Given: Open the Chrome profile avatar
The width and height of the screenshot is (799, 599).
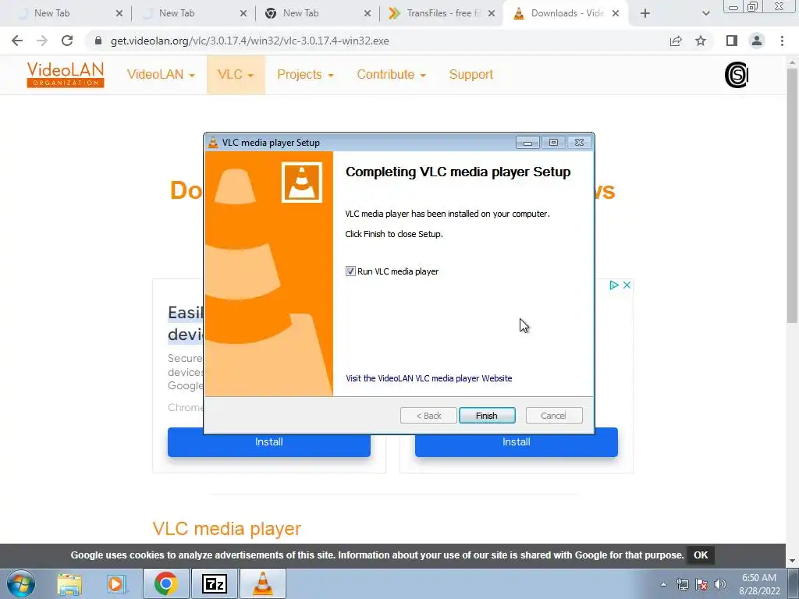Looking at the screenshot, I should pyautogui.click(x=757, y=41).
